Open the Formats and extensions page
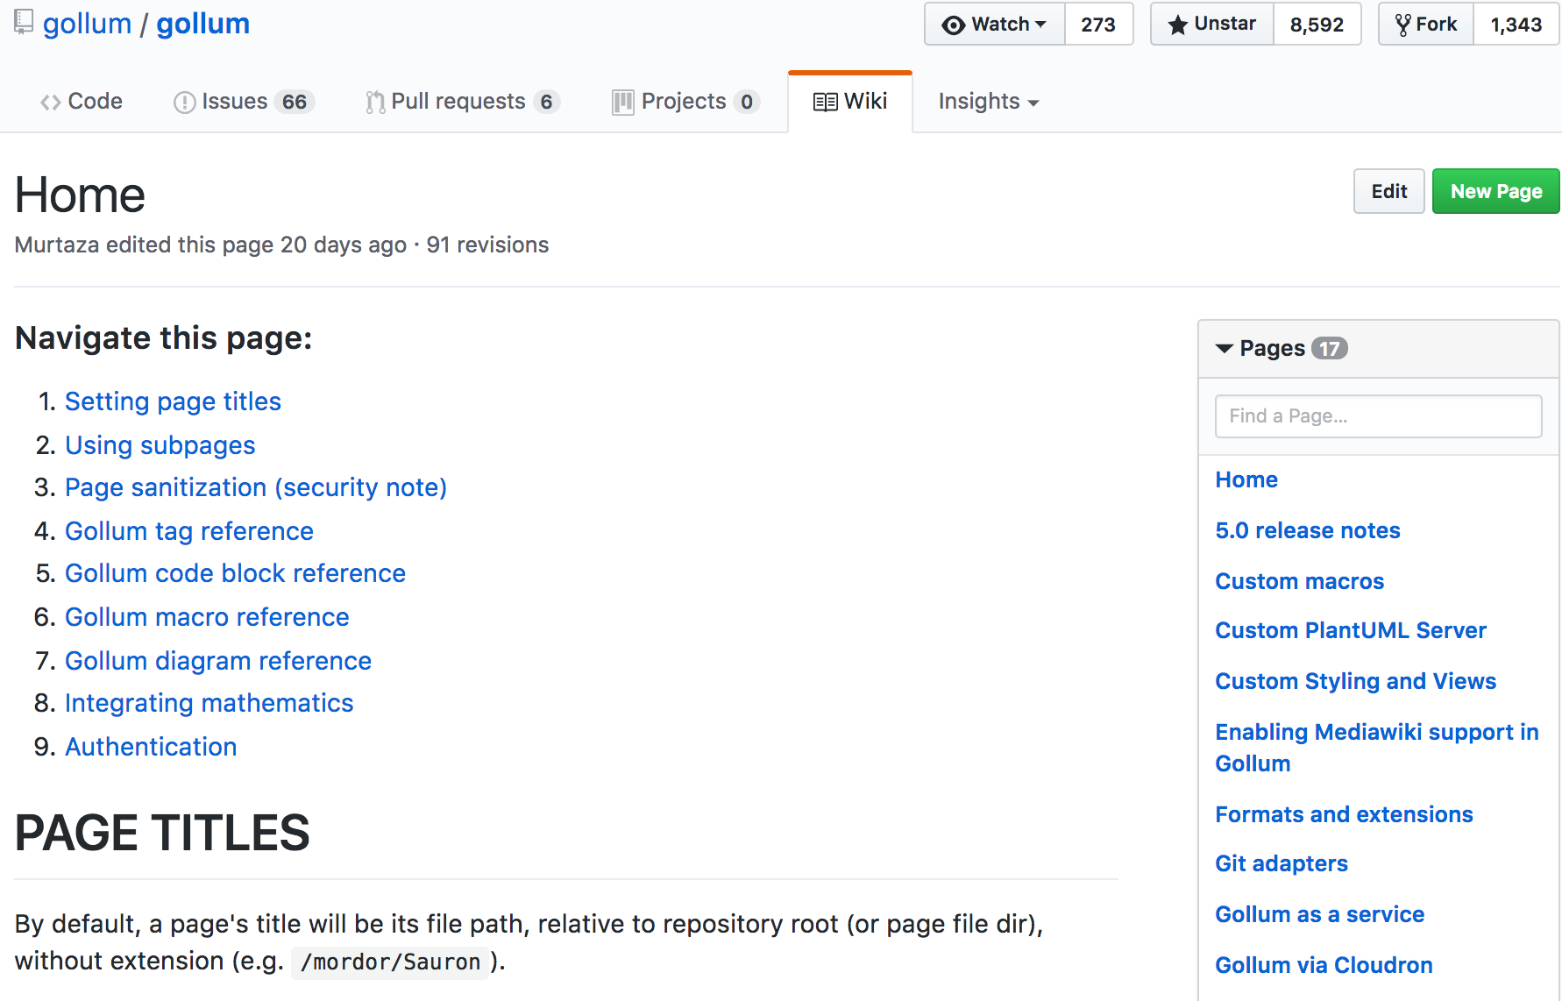 click(1344, 814)
